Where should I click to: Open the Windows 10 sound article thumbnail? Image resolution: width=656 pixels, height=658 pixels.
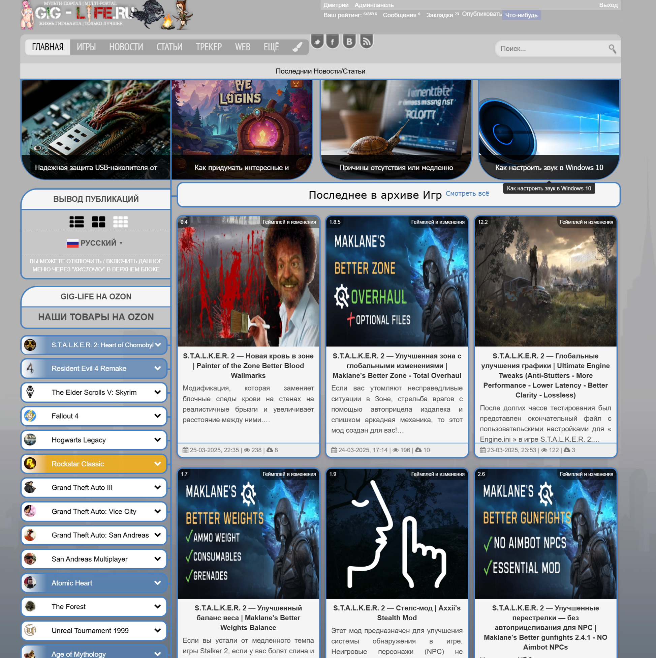(549, 130)
